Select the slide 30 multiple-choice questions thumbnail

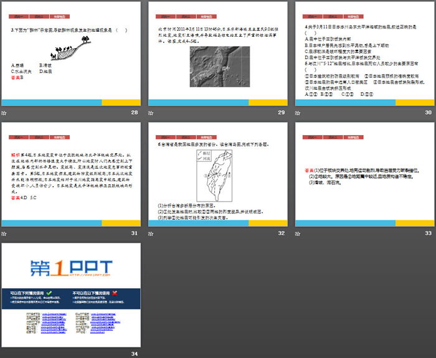click(x=364, y=54)
